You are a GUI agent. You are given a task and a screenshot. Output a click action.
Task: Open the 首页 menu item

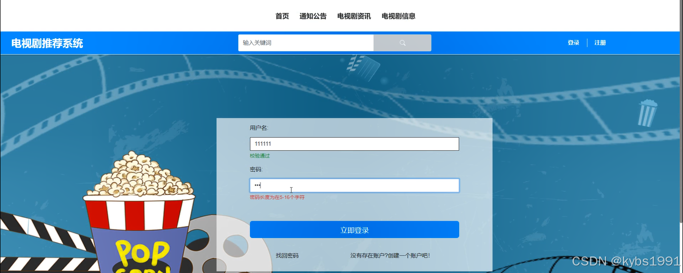click(x=282, y=16)
